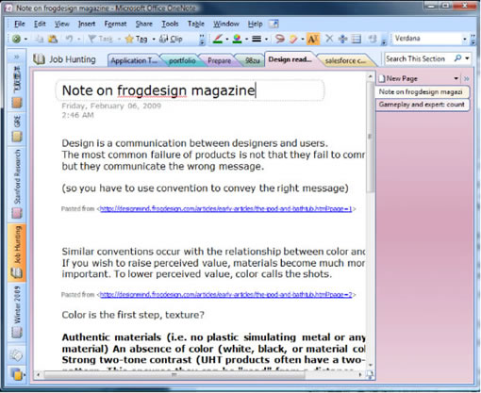The height and width of the screenshot is (393, 481).
Task: Select the Highlighter color tool
Action: tap(238, 39)
